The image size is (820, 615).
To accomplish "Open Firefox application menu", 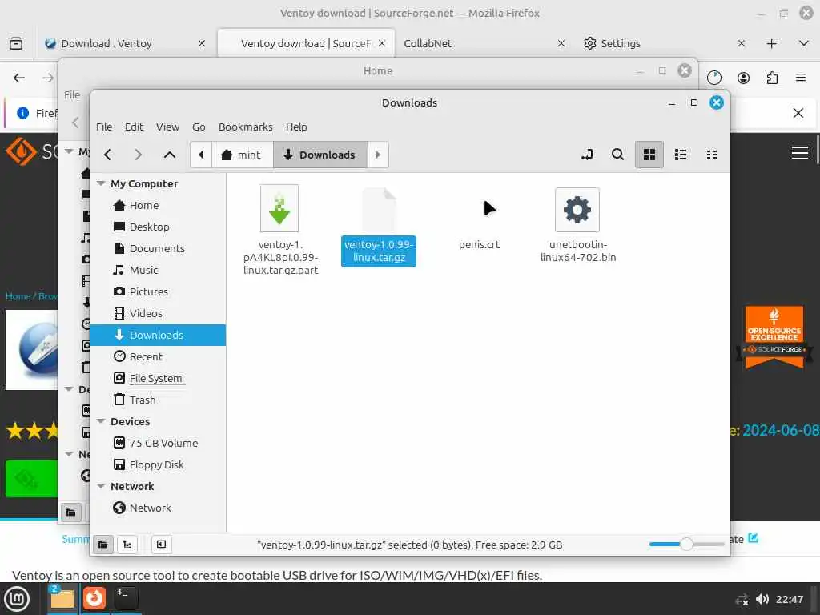I will tap(801, 78).
